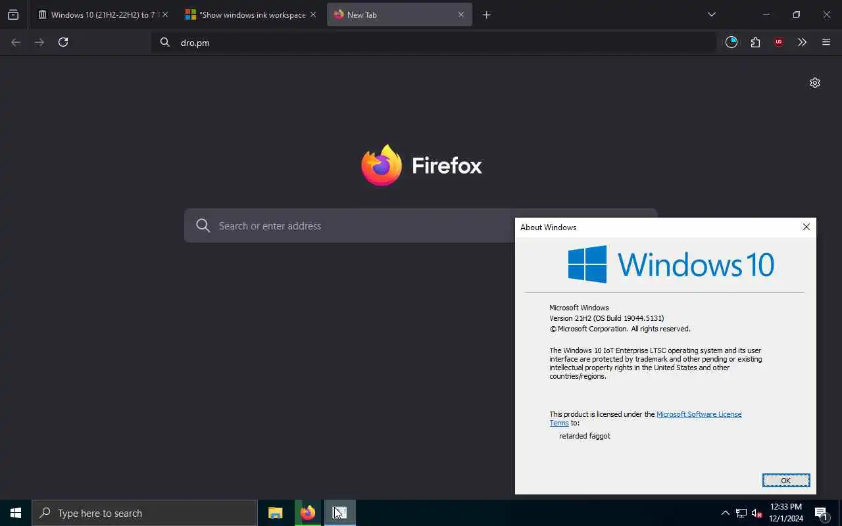842x526 pixels.
Task: Expand more tools overflow chevron
Action: 802,42
